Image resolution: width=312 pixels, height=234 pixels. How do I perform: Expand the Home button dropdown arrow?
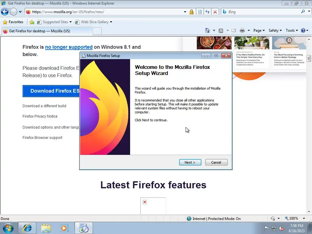(x=214, y=30)
